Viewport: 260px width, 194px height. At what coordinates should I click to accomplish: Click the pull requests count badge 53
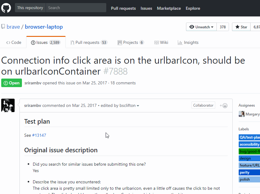pos(104,43)
